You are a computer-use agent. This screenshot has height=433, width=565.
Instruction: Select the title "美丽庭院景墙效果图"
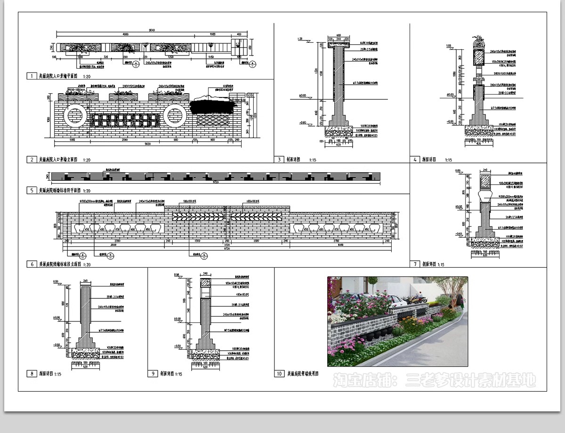[303, 374]
